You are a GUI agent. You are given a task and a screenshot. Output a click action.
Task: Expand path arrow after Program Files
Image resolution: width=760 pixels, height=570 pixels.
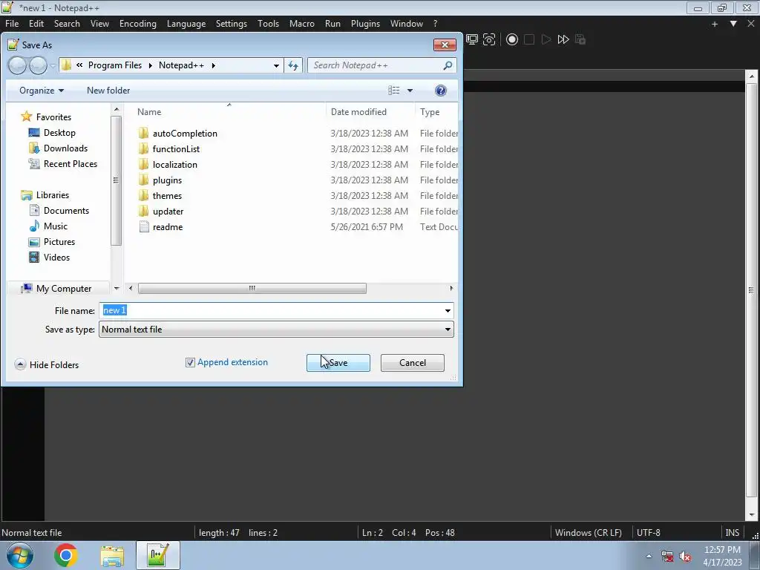(150, 65)
